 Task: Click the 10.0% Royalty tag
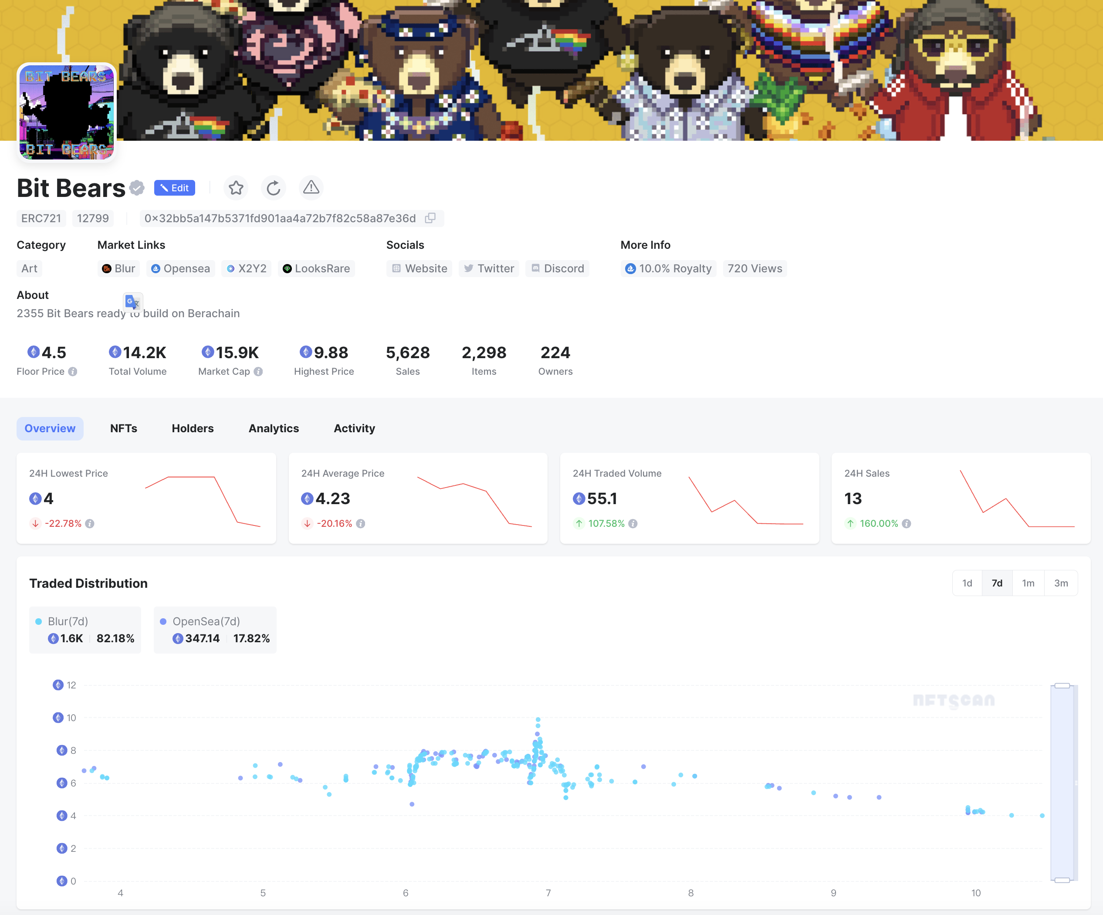click(669, 268)
